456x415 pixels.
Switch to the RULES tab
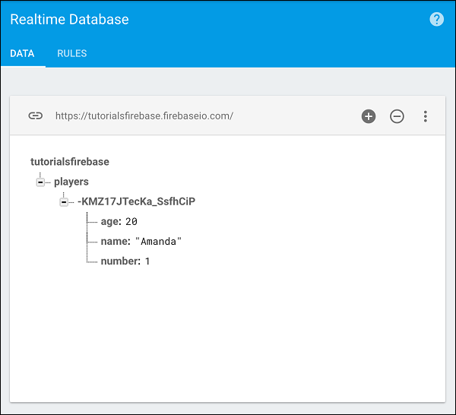(72, 54)
